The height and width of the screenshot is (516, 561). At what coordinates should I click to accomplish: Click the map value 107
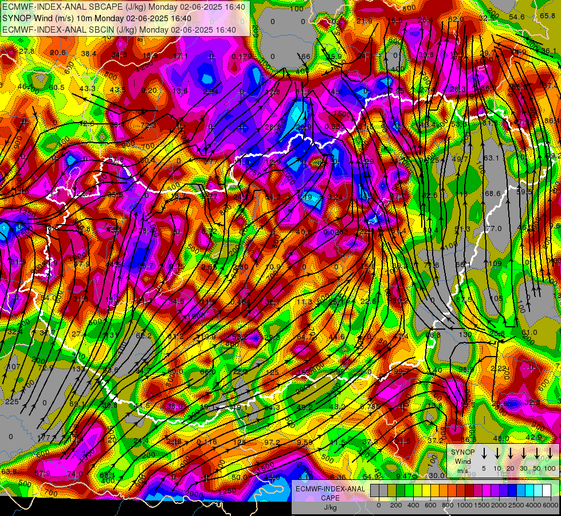[x=14, y=367]
